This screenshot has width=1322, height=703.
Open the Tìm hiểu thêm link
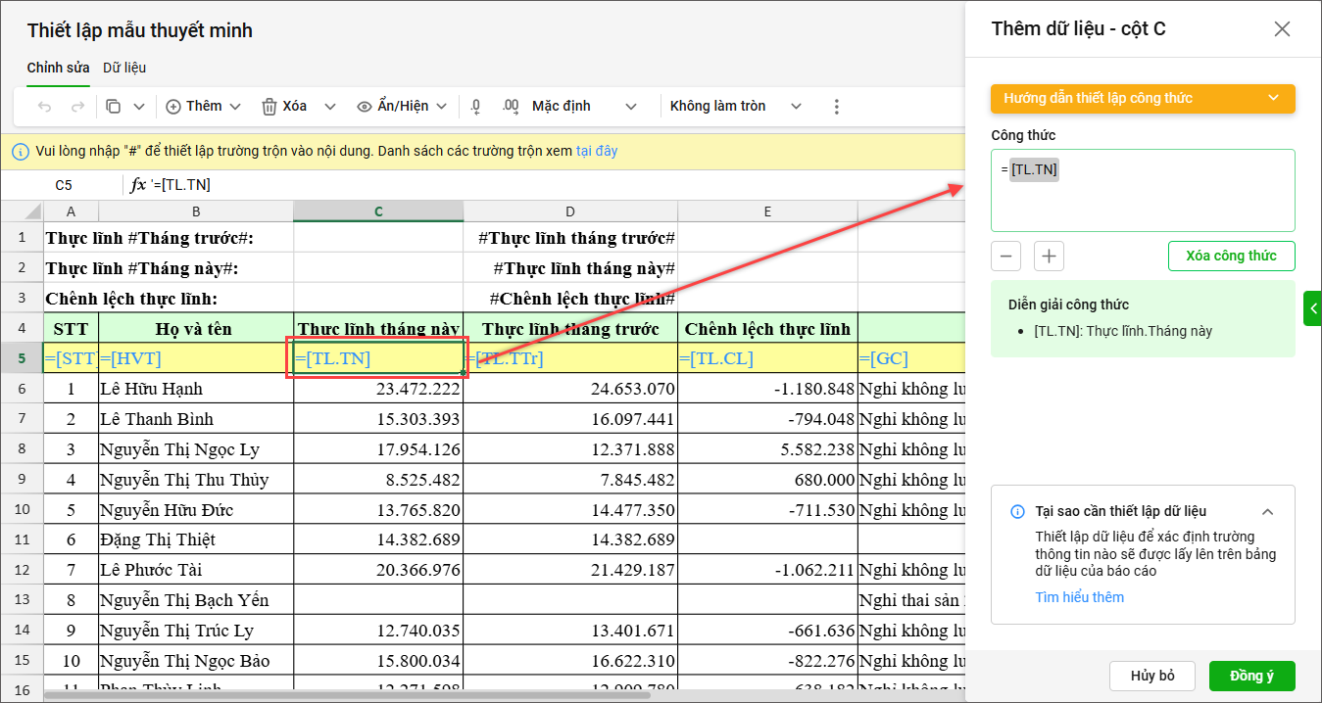(x=1079, y=597)
